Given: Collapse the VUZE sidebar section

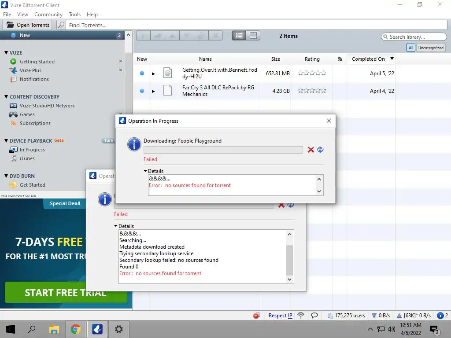Looking at the screenshot, I should [6, 53].
